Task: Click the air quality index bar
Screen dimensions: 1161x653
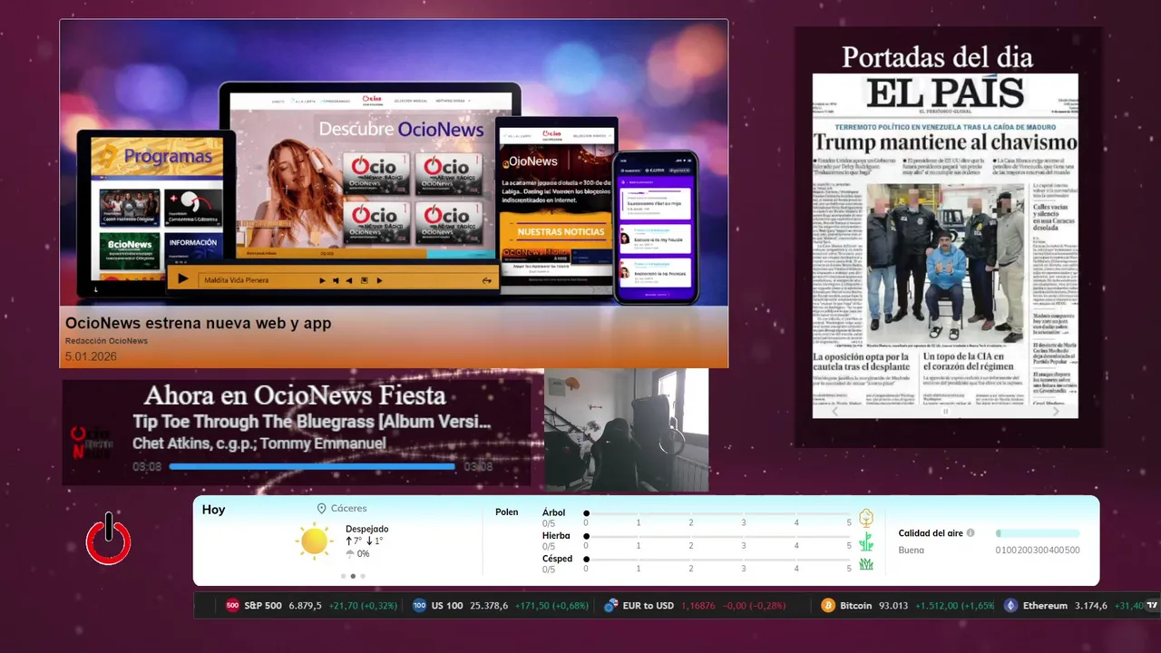Action: click(x=1038, y=533)
